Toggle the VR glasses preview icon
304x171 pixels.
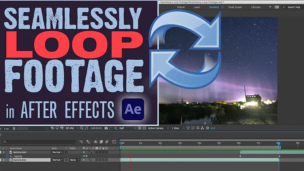[62, 128]
